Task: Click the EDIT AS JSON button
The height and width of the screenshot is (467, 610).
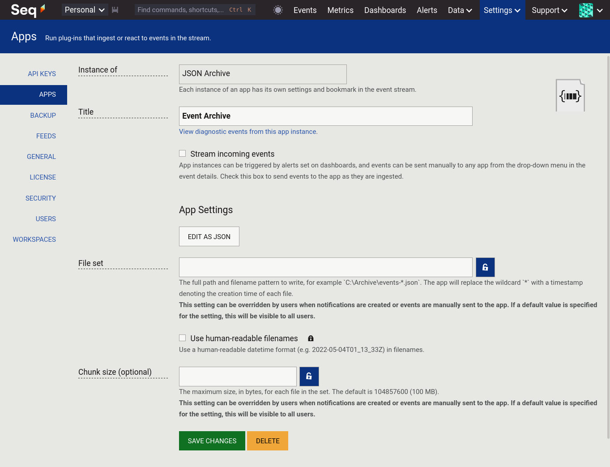Action: click(x=209, y=236)
